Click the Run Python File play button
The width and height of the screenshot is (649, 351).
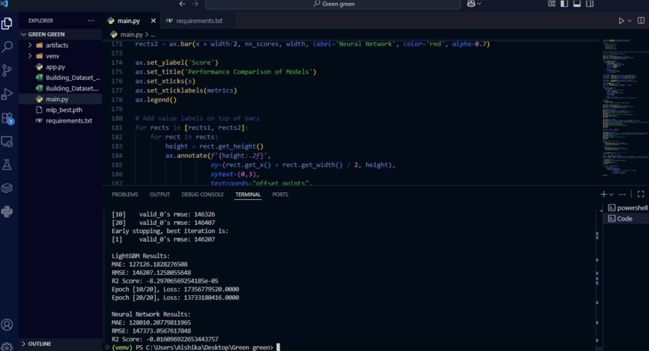[x=621, y=21]
